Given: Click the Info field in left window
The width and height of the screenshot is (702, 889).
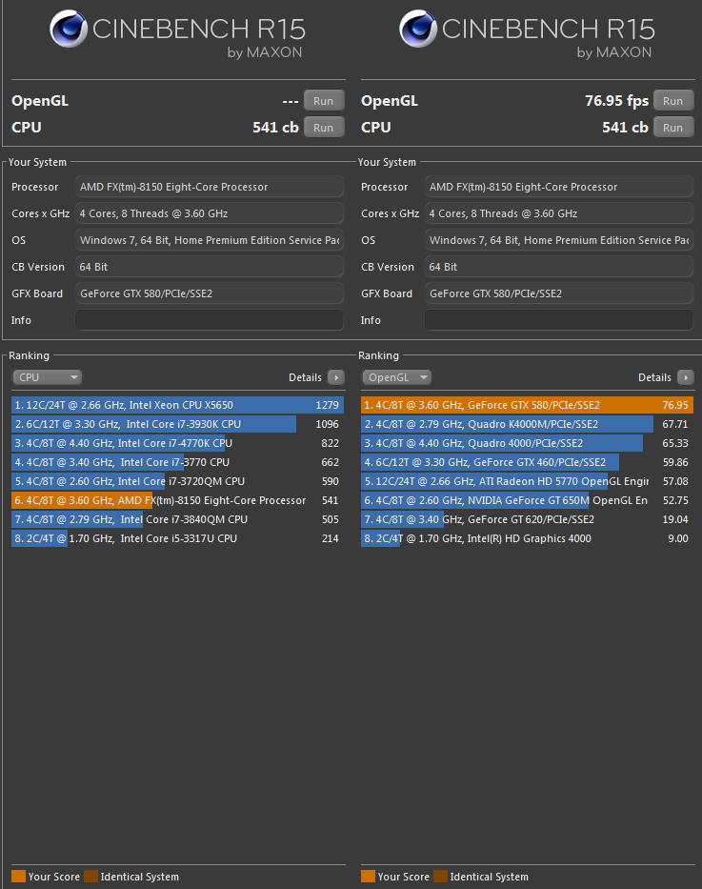Looking at the screenshot, I should click(209, 320).
